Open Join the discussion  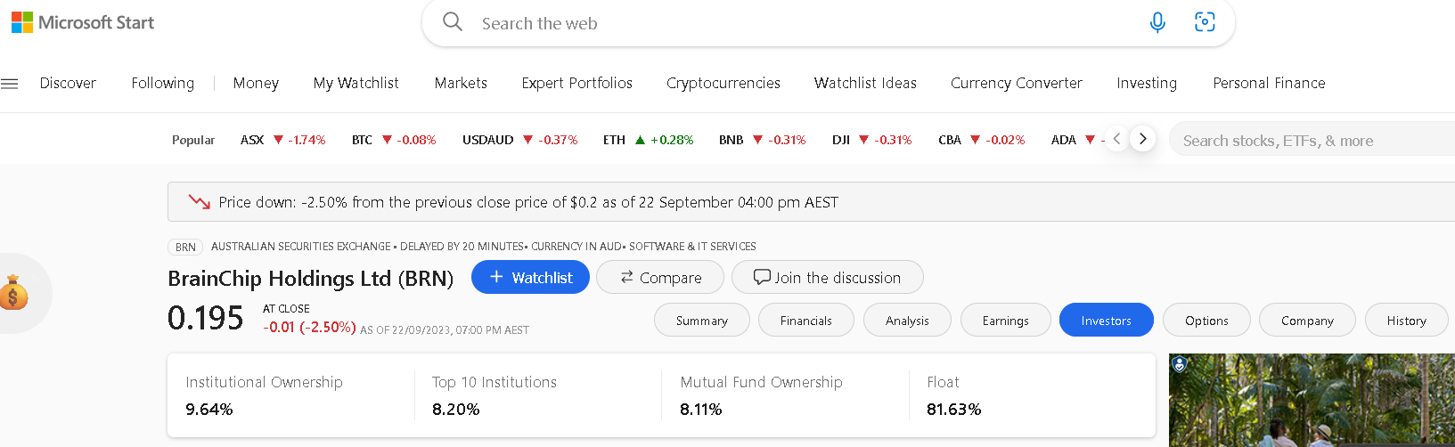tap(827, 277)
